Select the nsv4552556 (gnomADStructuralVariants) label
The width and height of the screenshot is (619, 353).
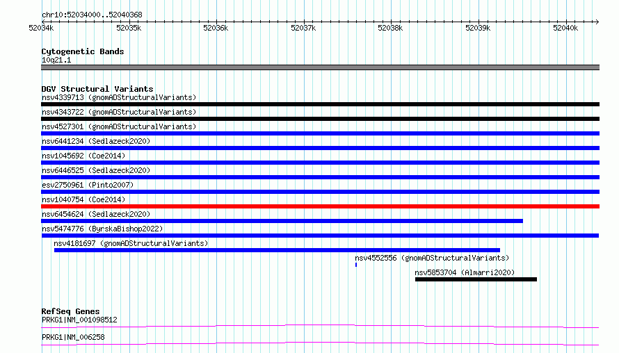tap(432, 258)
